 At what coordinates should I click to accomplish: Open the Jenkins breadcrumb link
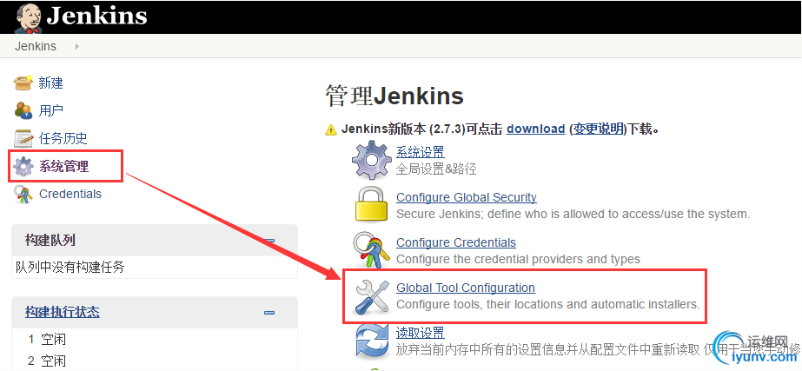36,46
